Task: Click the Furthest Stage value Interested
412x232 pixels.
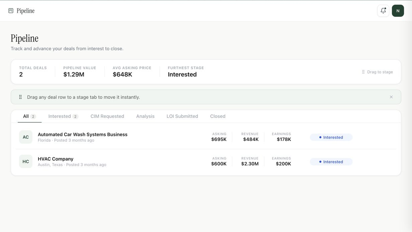Action: coord(182,74)
